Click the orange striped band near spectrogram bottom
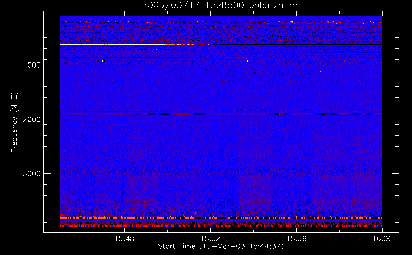Image resolution: width=412 pixels, height=255 pixels. coord(221,218)
